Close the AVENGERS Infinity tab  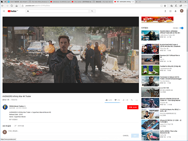(133, 2)
